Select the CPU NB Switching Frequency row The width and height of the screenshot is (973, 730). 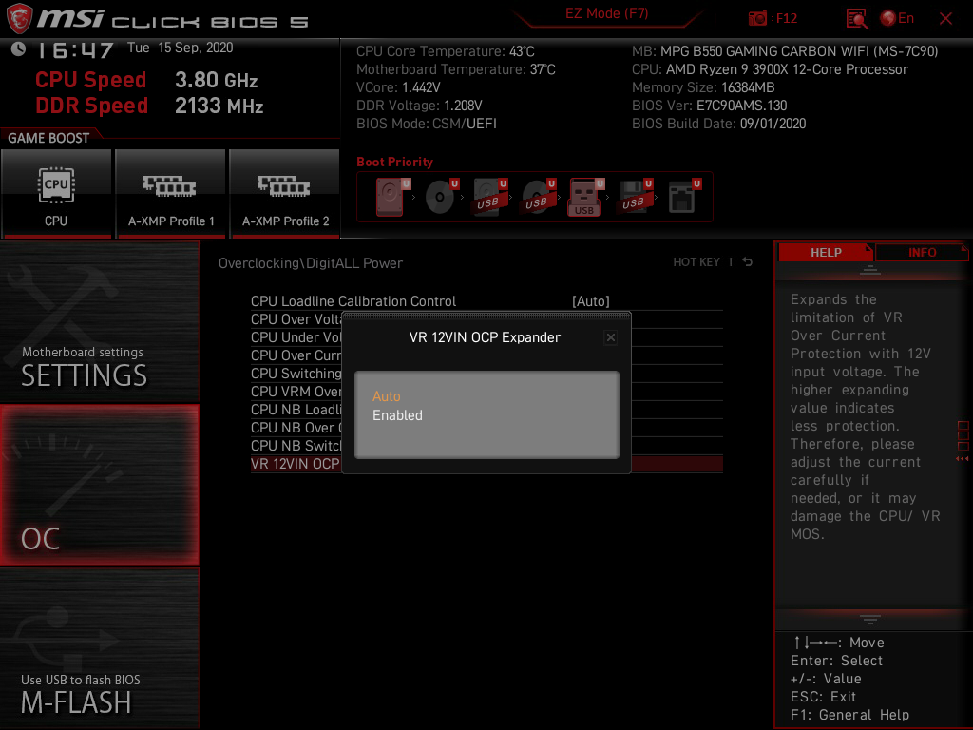click(296, 446)
